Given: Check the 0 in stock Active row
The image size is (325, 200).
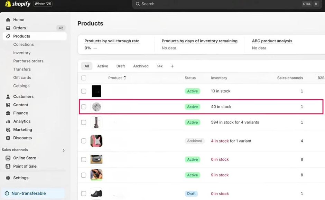Looking at the screenshot, I should pos(84,159).
